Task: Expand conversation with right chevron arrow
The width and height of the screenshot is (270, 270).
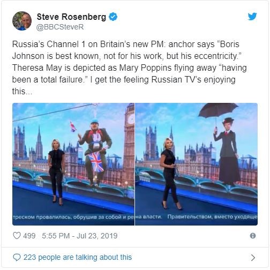Action: point(253,258)
